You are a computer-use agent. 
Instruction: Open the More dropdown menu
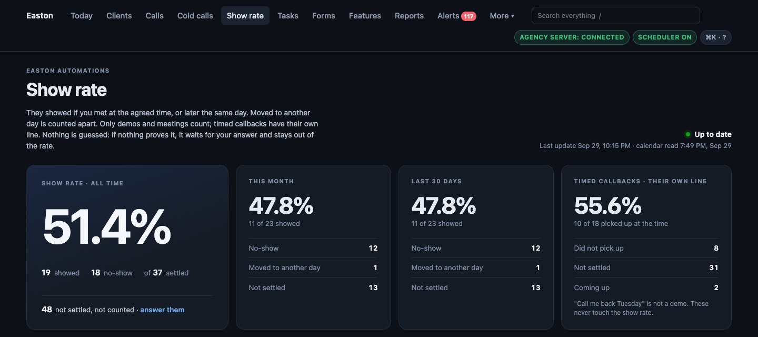[502, 16]
